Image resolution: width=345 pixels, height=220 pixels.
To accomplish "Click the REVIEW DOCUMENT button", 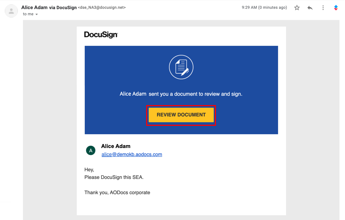I will pyautogui.click(x=181, y=115).
